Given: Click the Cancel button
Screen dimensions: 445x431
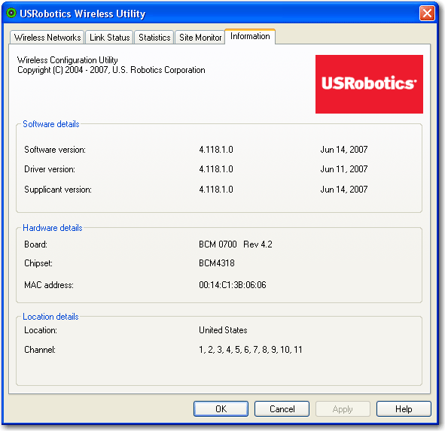Looking at the screenshot, I should [282, 408].
